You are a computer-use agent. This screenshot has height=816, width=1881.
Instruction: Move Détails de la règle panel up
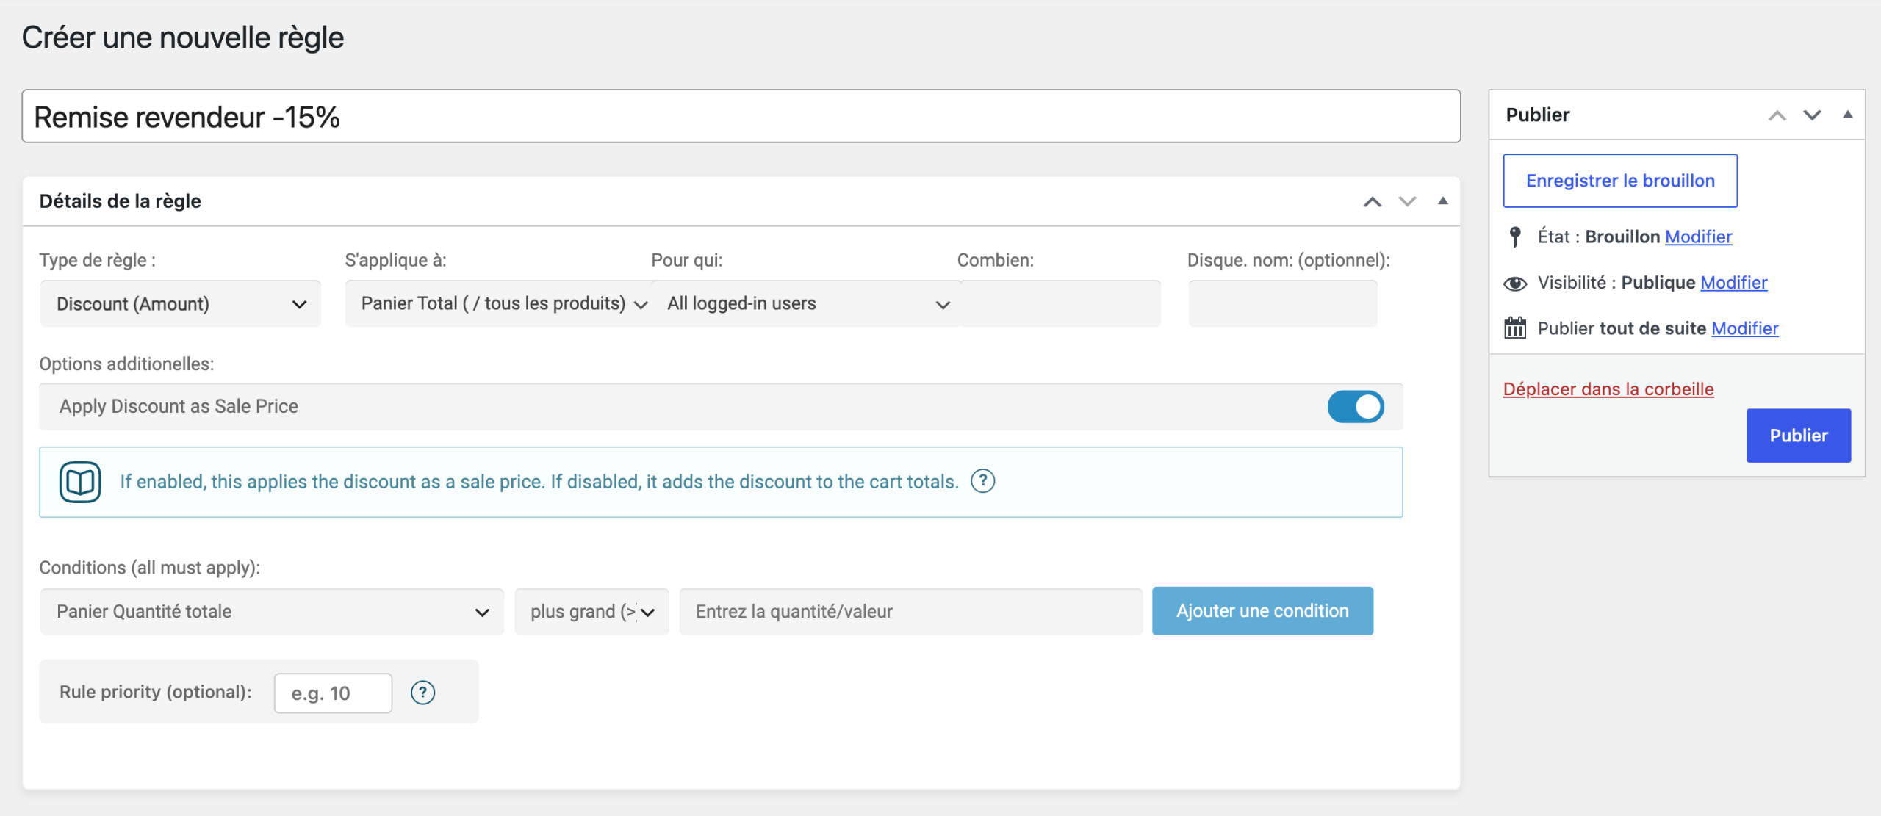coord(1372,201)
